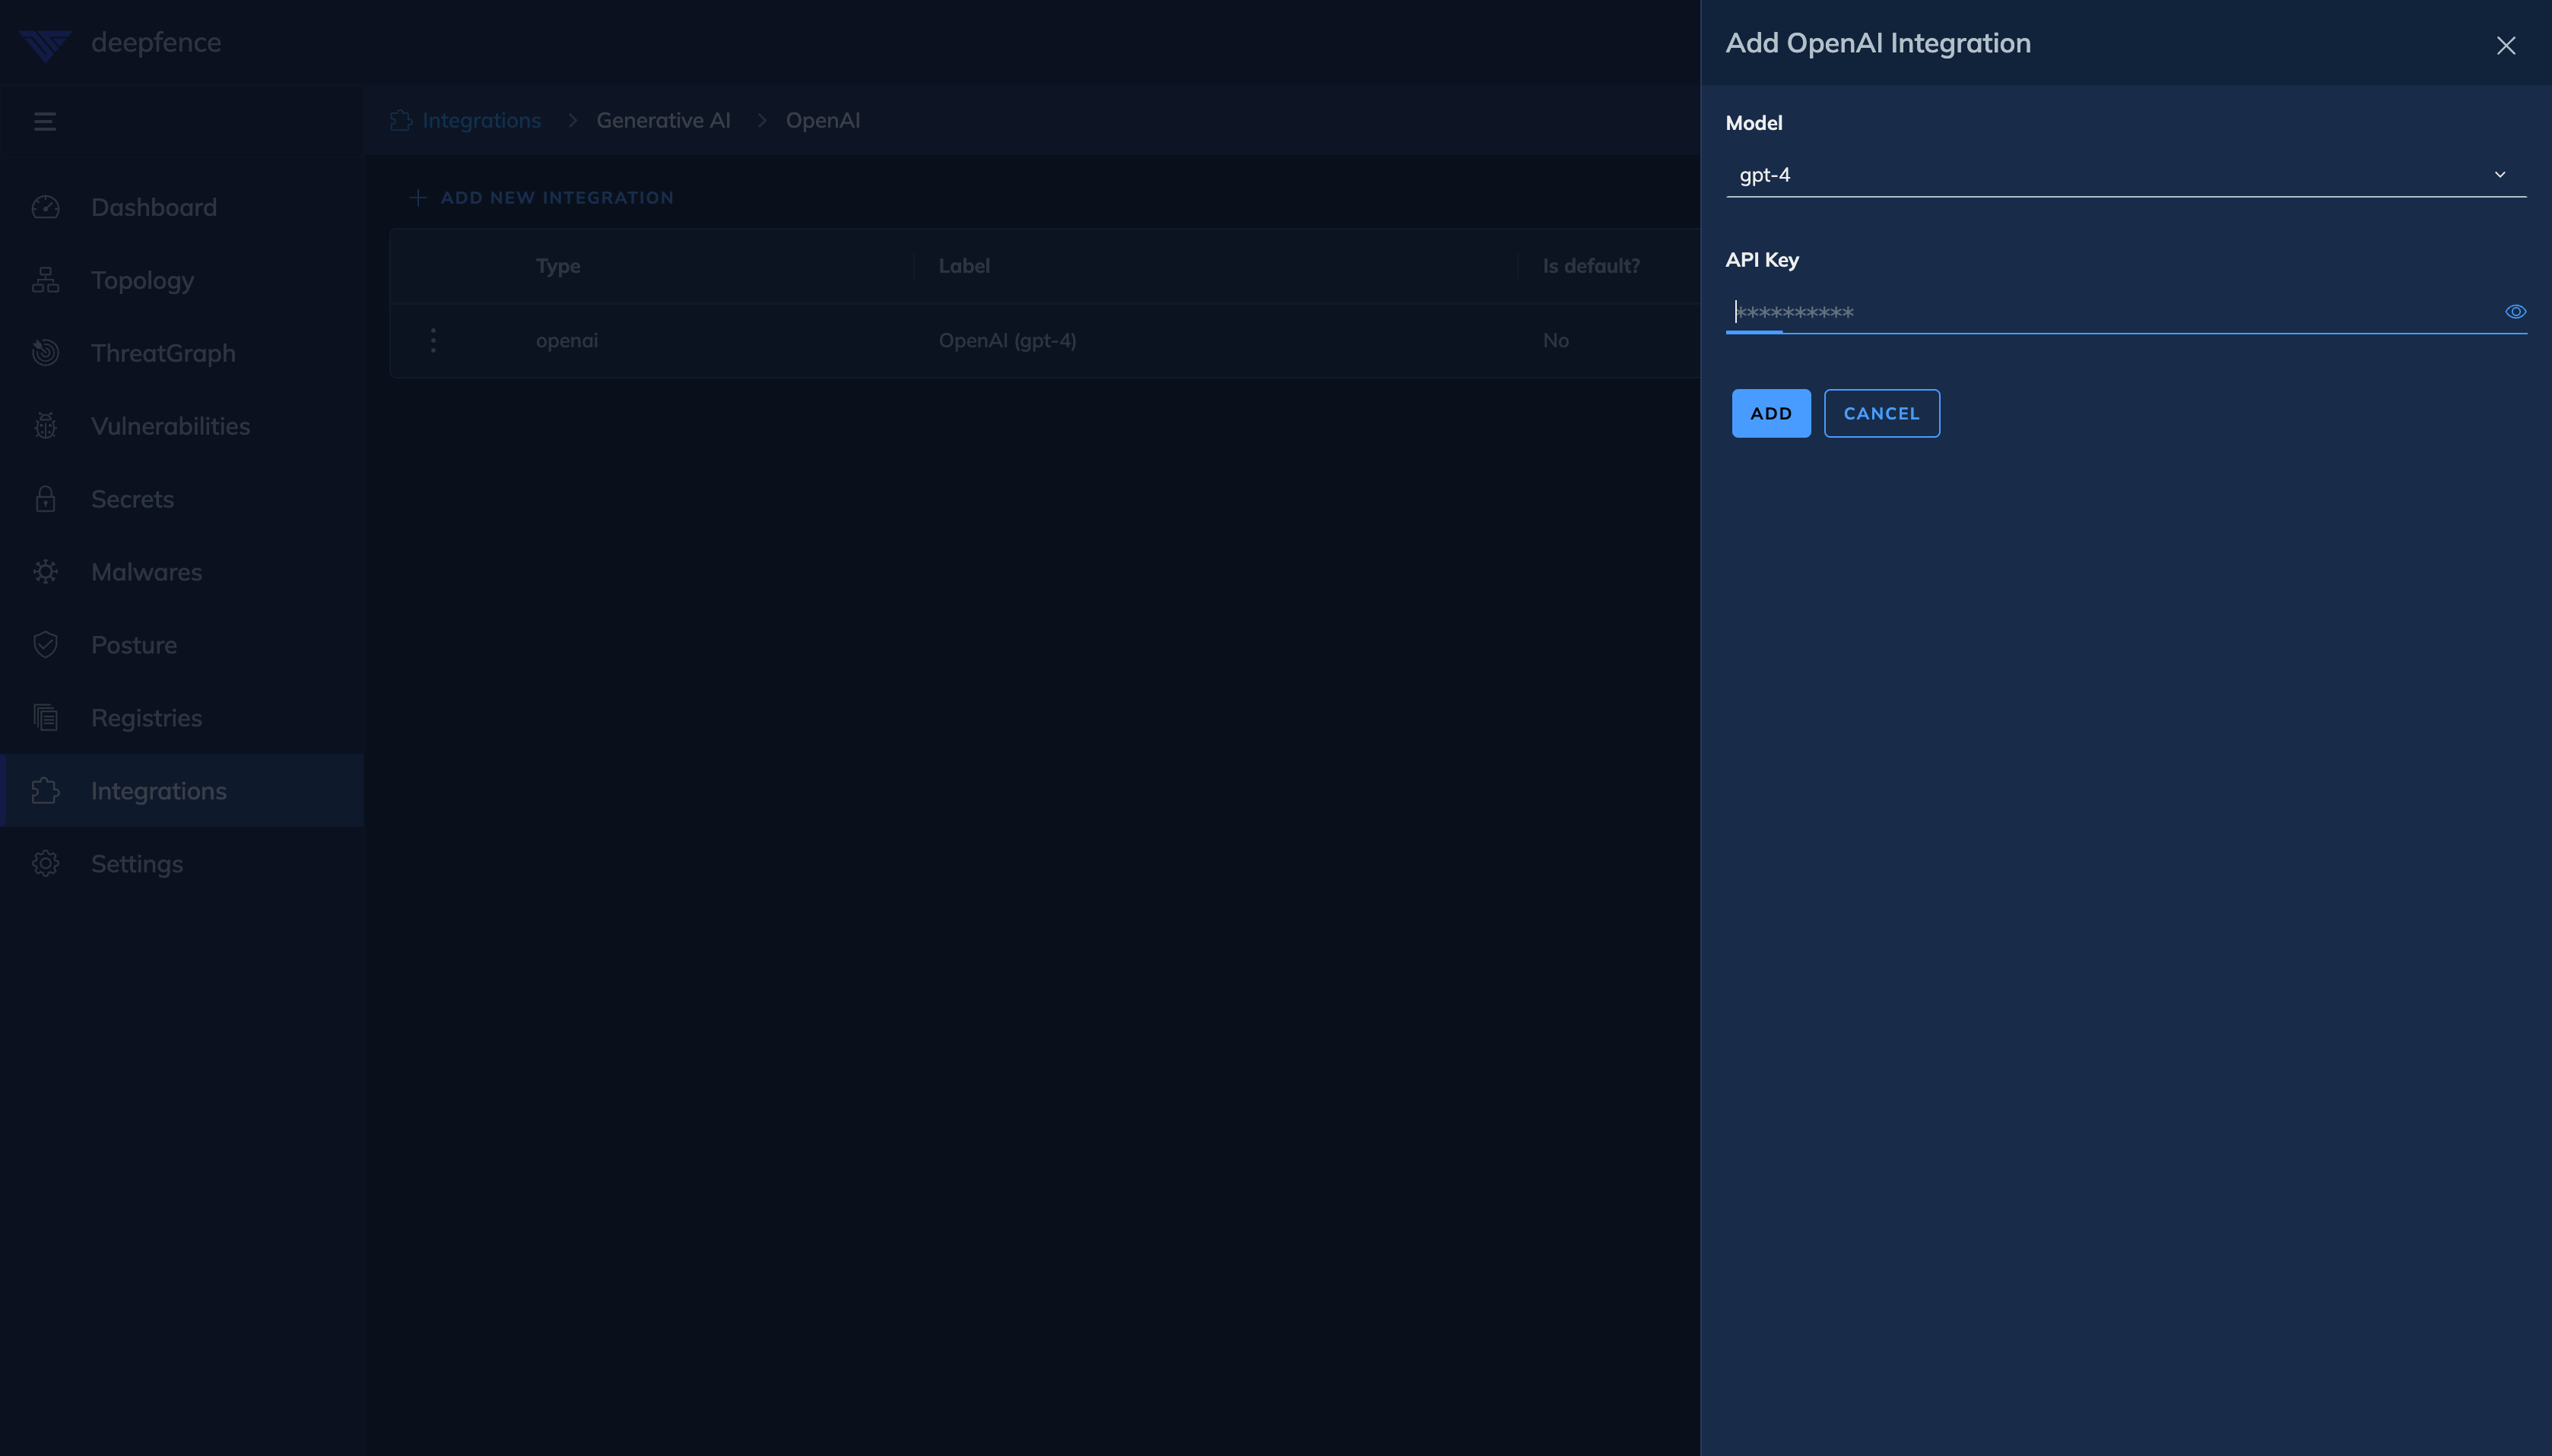The height and width of the screenshot is (1456, 2552).
Task: Expand the Model dropdown selector
Action: [2126, 173]
